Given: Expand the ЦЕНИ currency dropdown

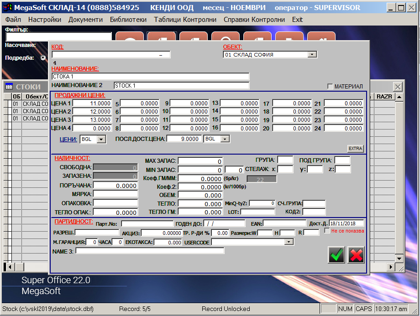Looking at the screenshot, I should (x=101, y=139).
